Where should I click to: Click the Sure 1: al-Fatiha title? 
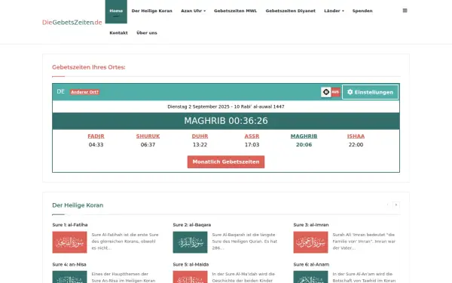point(70,225)
